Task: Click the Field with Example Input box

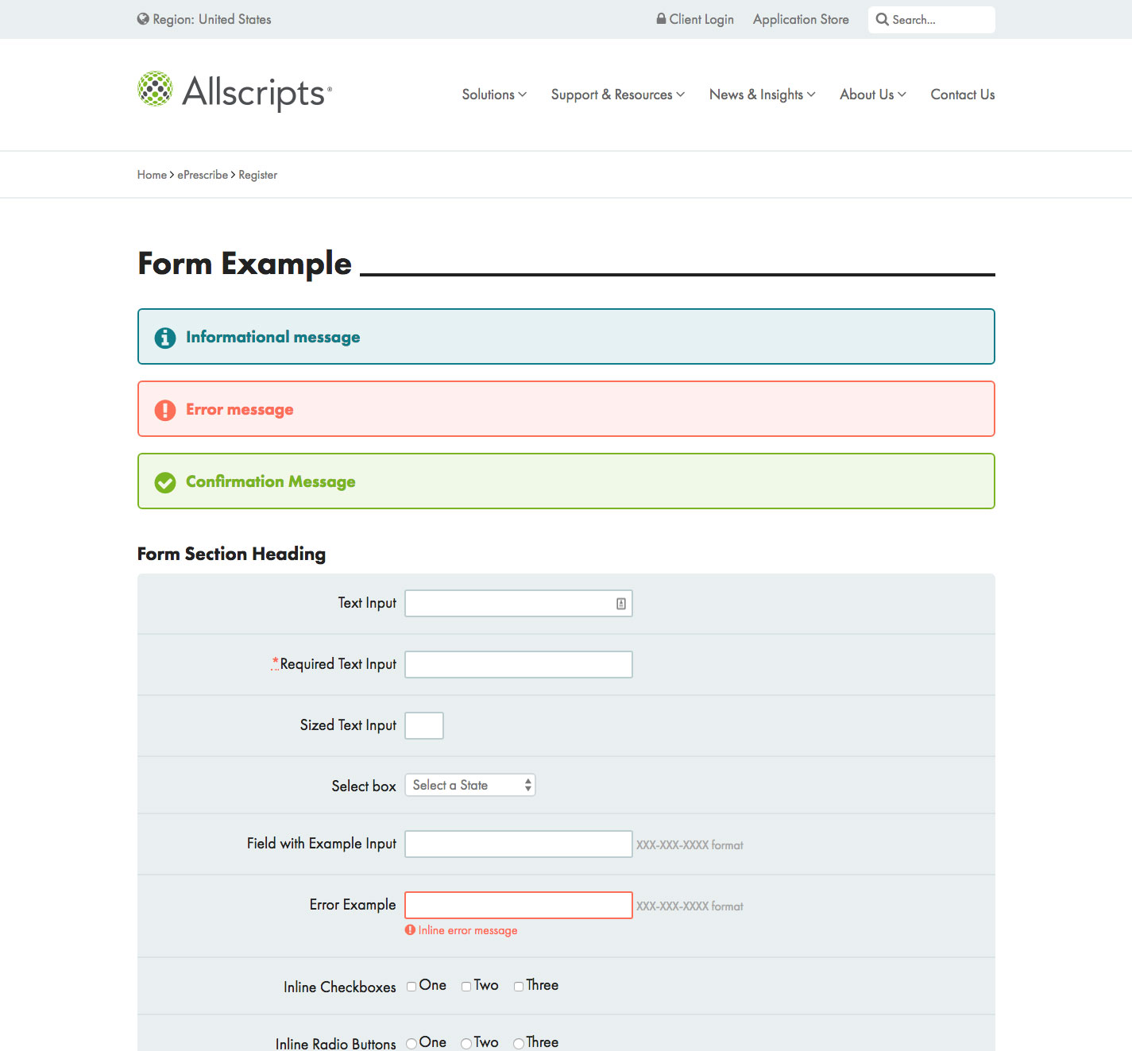Action: (x=519, y=844)
